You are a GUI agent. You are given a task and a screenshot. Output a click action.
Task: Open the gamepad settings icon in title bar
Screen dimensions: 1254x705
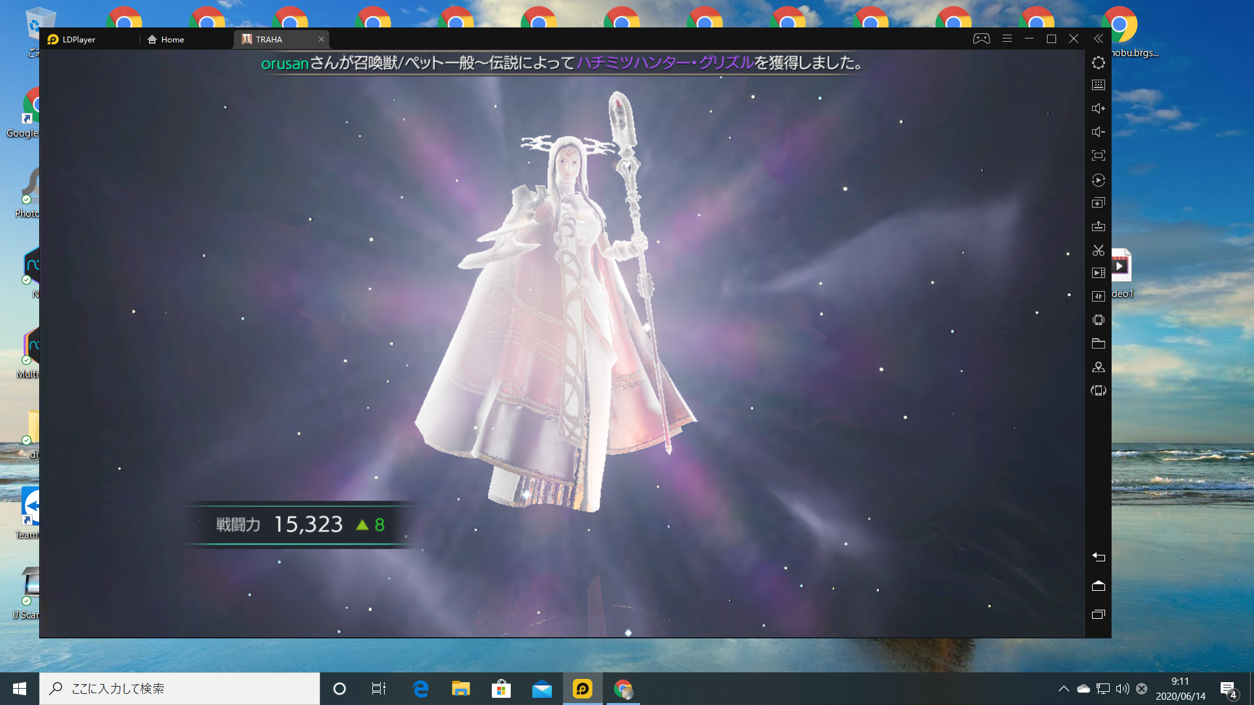click(x=981, y=39)
